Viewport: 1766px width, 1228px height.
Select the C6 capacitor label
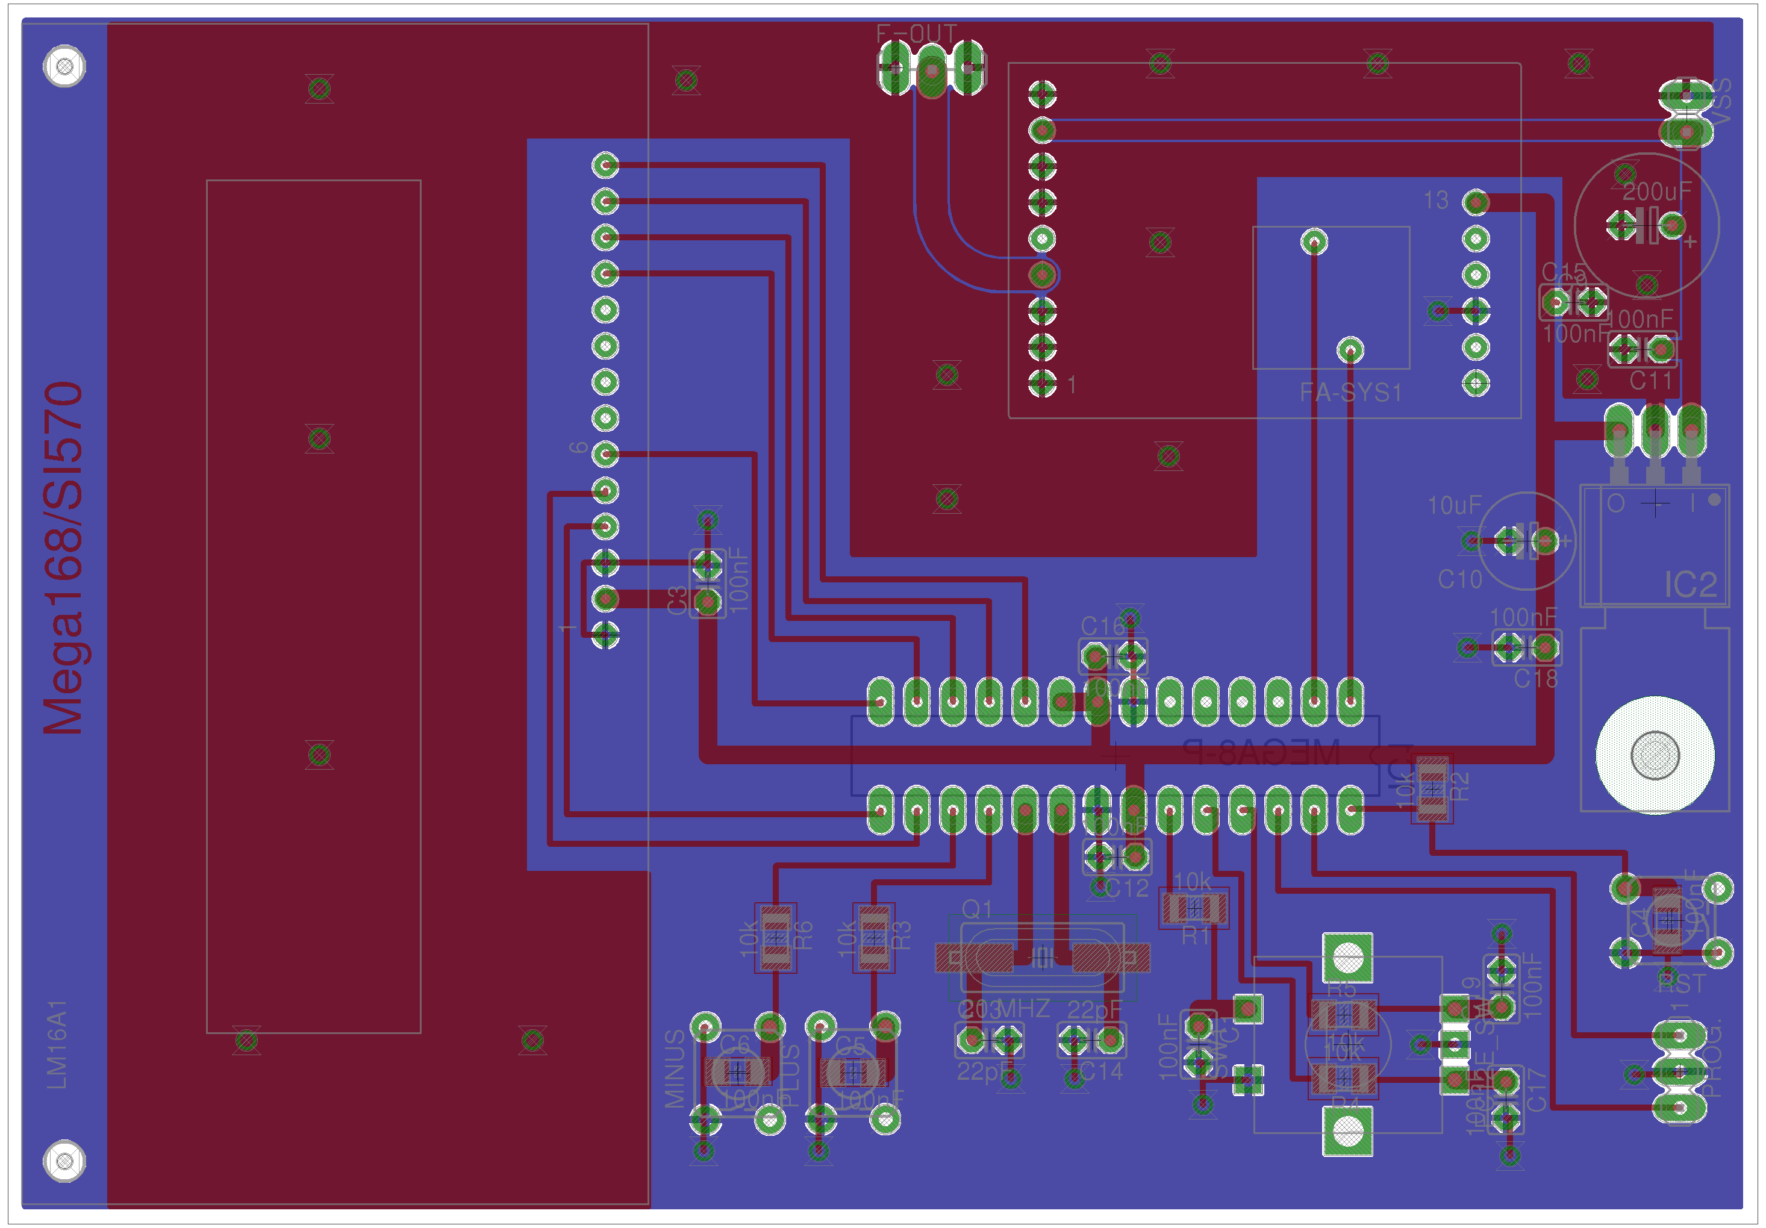pos(734,1044)
